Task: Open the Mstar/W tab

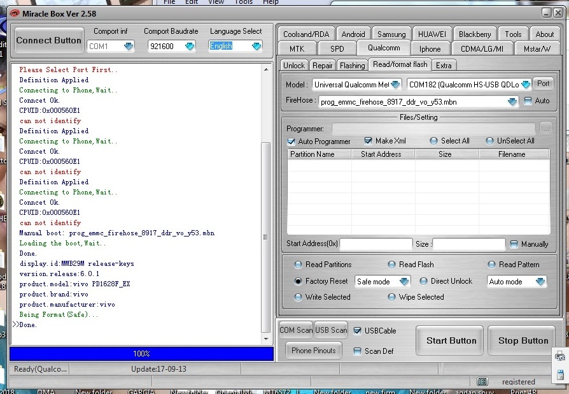Action: (x=537, y=48)
